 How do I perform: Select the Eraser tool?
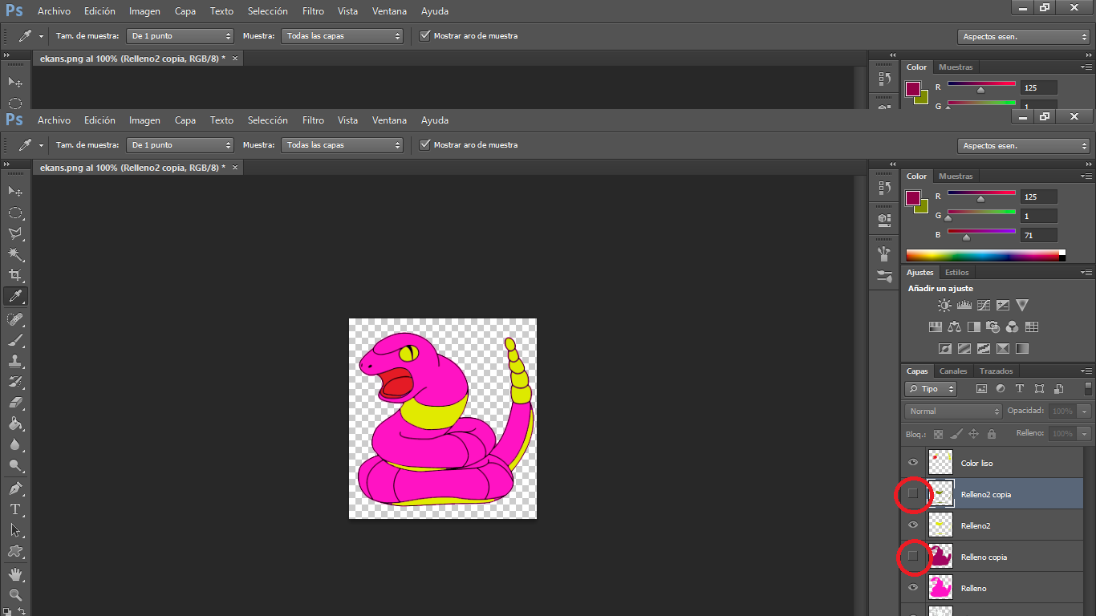point(15,403)
